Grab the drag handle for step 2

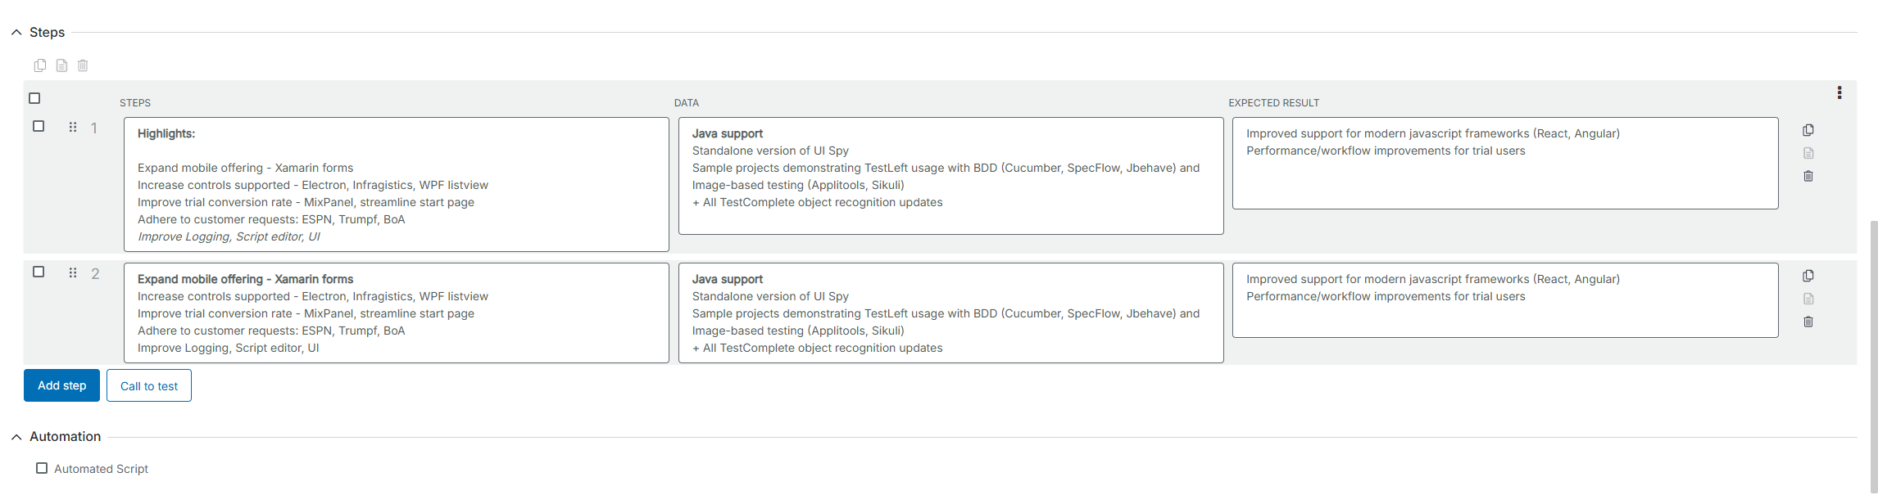(x=73, y=272)
